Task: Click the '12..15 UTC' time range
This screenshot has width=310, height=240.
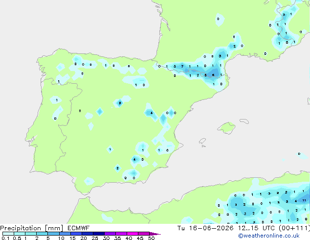Action: [x=256, y=228]
